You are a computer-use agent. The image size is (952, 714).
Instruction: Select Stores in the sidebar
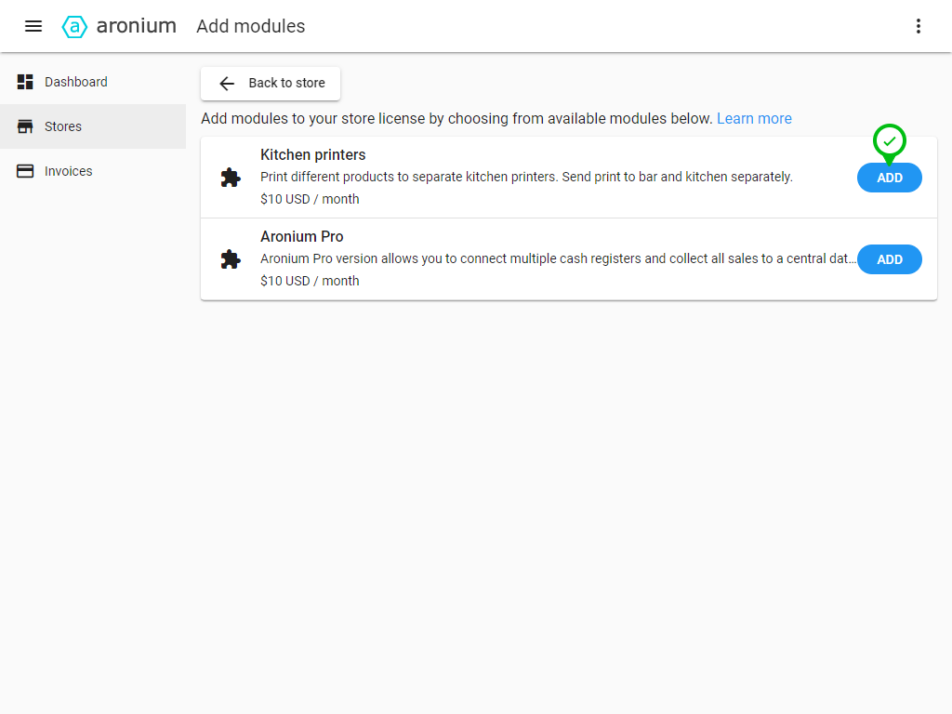63,126
